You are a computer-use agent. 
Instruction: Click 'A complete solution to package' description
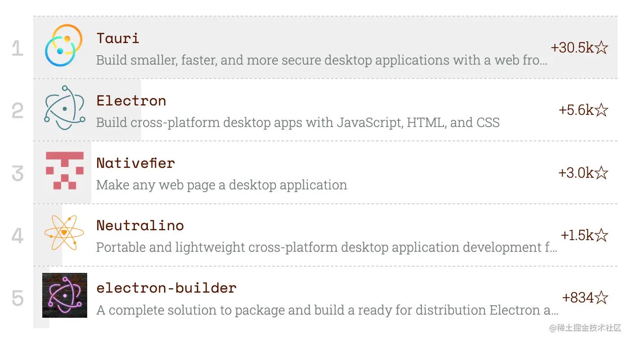click(327, 310)
